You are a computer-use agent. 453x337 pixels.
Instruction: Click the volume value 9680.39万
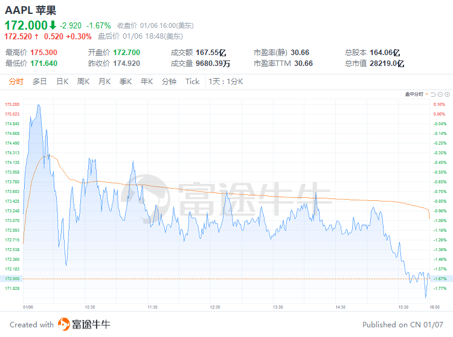(x=213, y=63)
